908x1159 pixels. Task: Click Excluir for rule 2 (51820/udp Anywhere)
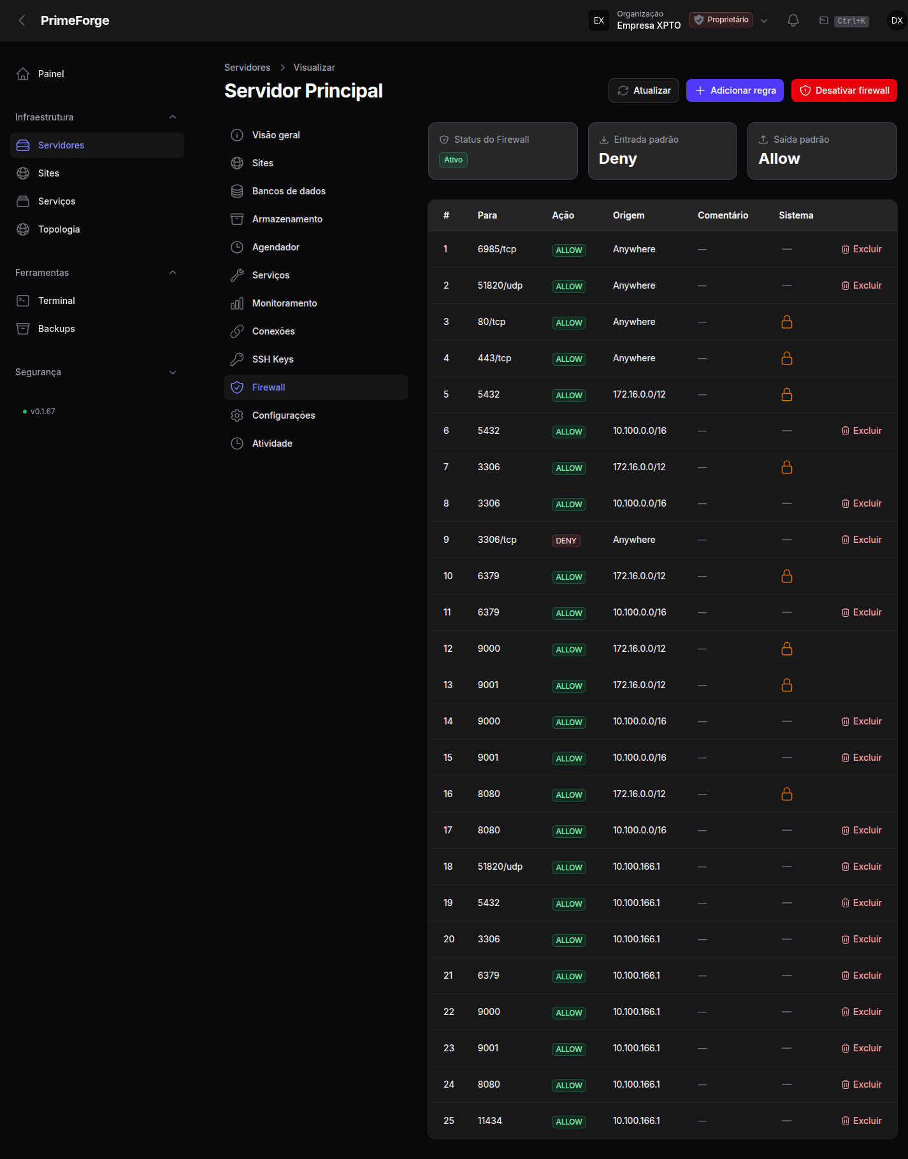[861, 285]
